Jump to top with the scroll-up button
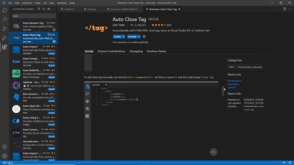 pyautogui.click(x=213, y=152)
